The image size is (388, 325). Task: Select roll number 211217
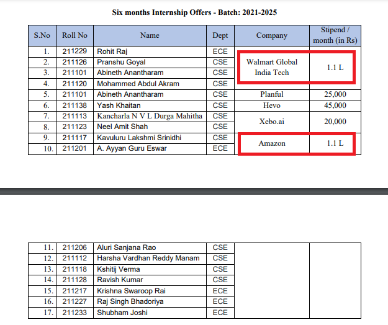pos(74,291)
